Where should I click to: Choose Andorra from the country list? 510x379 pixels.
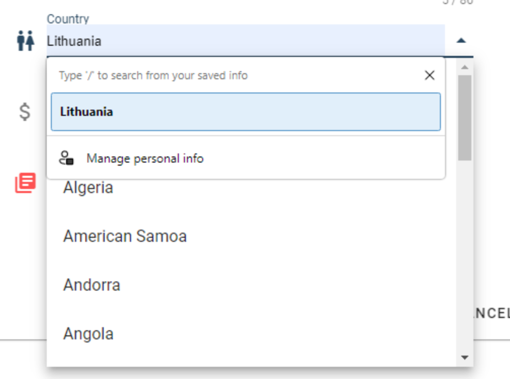[x=91, y=285]
